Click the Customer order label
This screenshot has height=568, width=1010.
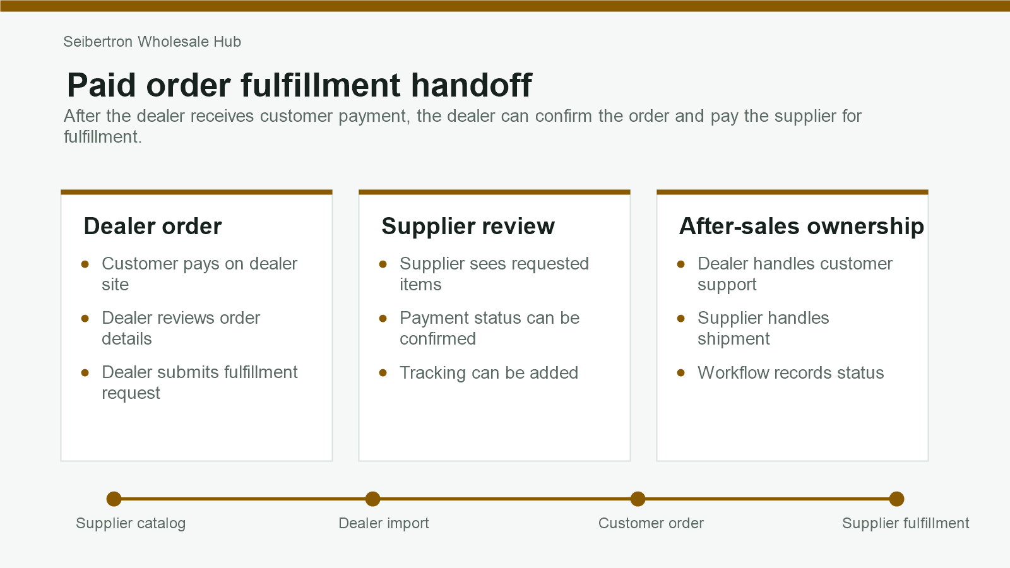[651, 523]
